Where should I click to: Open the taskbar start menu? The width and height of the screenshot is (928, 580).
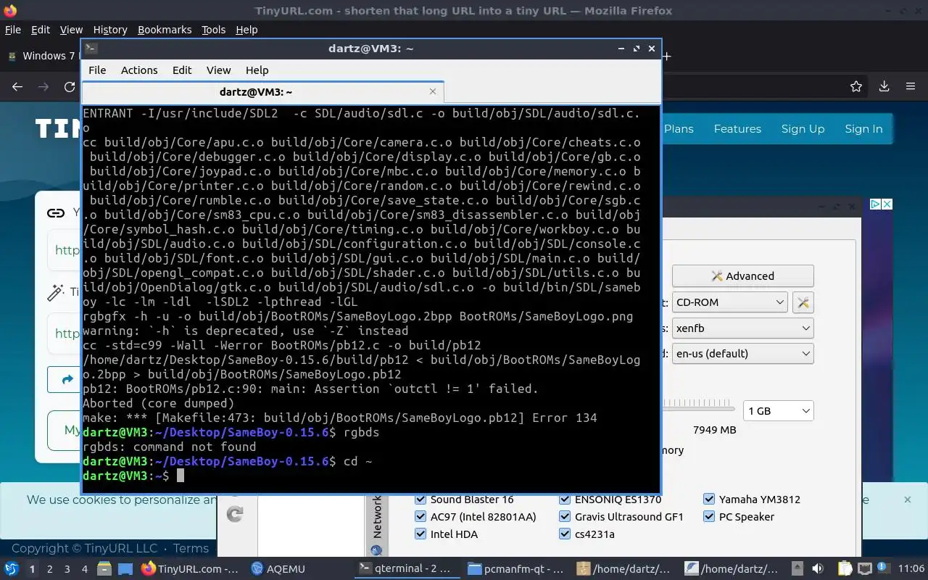tap(12, 569)
